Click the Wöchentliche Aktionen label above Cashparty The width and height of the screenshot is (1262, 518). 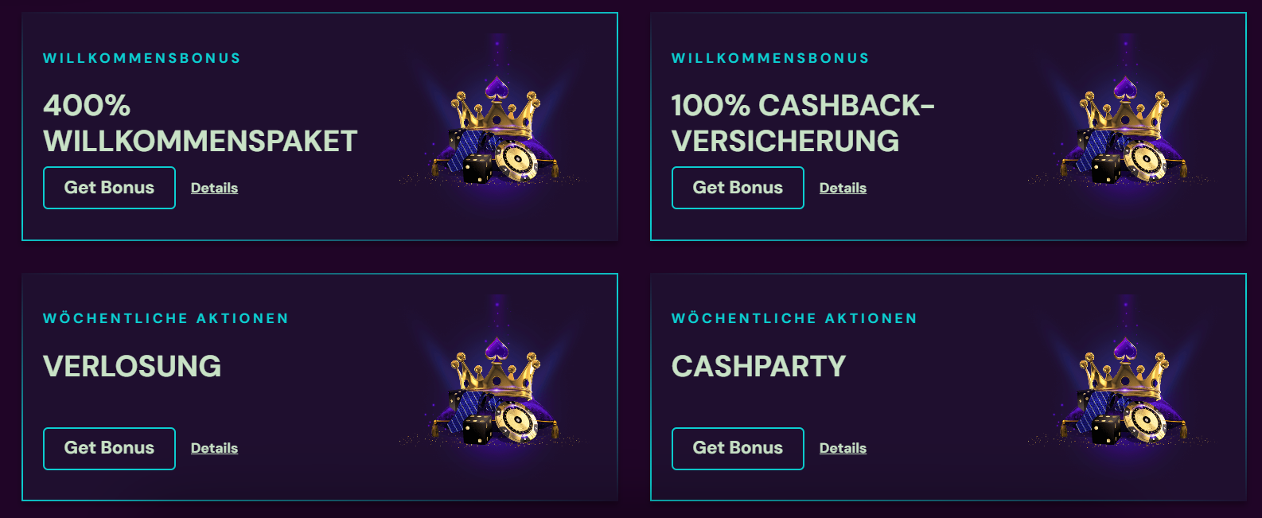pos(794,318)
